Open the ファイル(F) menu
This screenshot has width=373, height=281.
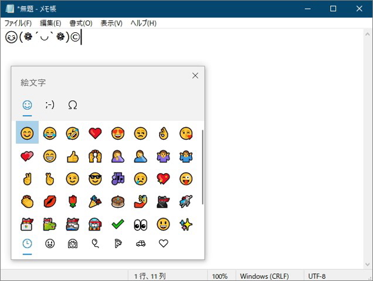coord(18,23)
